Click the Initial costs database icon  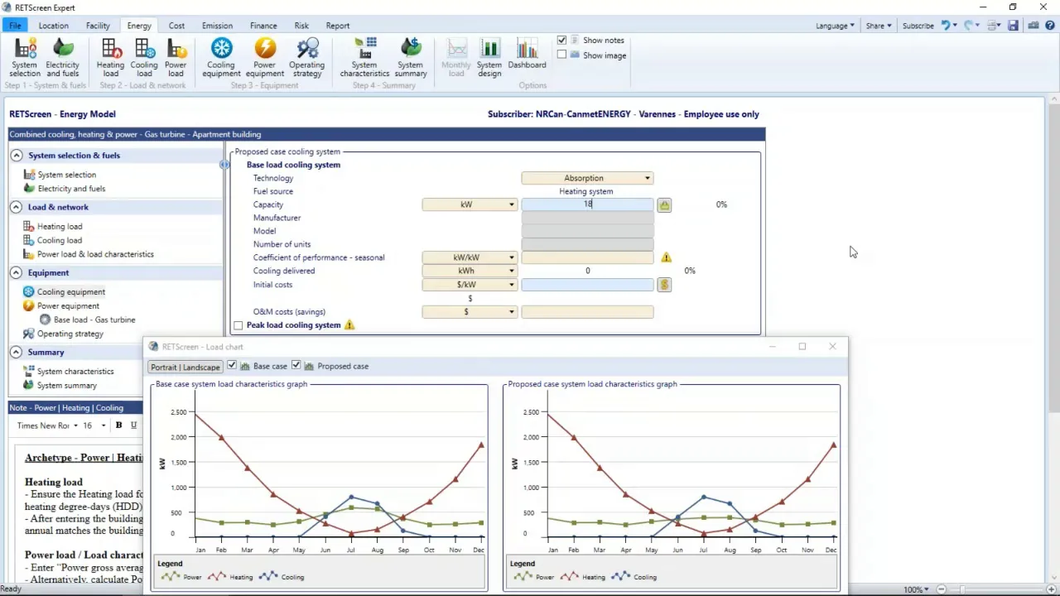point(664,285)
